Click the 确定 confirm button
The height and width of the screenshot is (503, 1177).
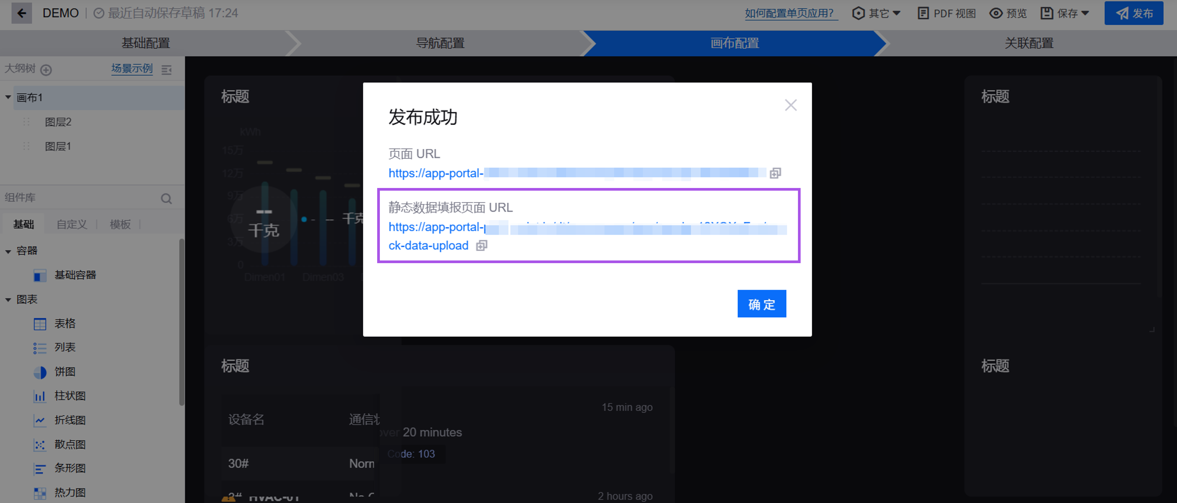(x=761, y=303)
